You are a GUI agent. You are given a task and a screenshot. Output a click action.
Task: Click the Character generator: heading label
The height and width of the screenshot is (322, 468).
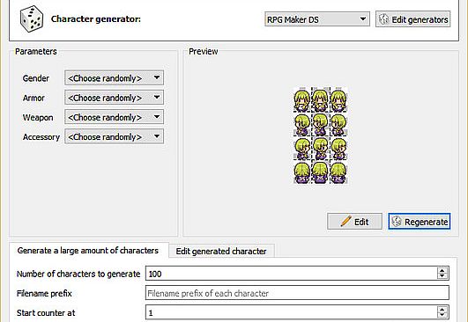[96, 19]
